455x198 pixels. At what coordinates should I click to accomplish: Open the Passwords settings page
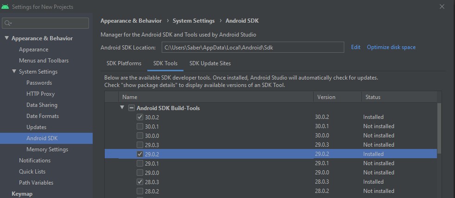(39, 83)
